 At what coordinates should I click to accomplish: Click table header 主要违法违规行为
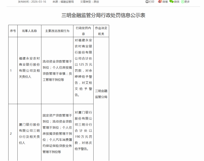[57, 31]
